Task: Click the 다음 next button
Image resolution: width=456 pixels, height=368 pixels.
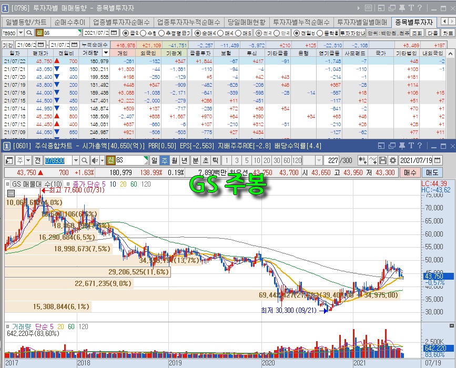Action: coord(432,33)
